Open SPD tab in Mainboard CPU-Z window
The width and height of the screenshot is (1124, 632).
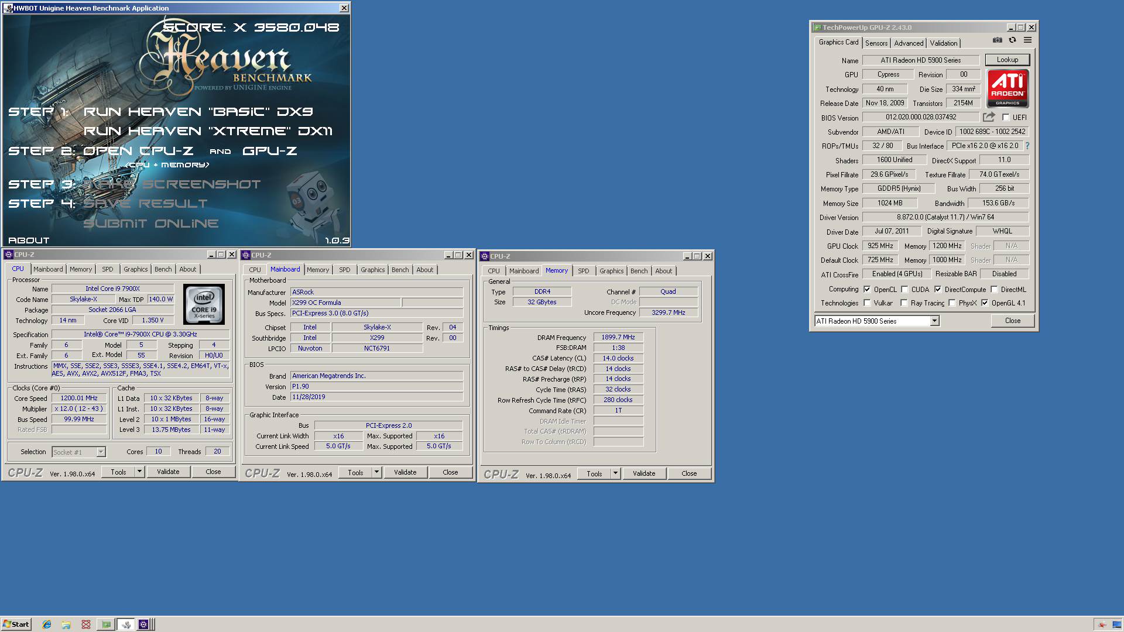345,270
